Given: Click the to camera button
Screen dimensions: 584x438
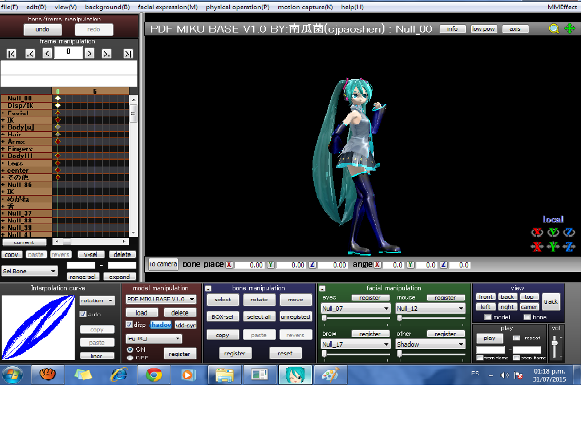Looking at the screenshot, I should (x=163, y=264).
